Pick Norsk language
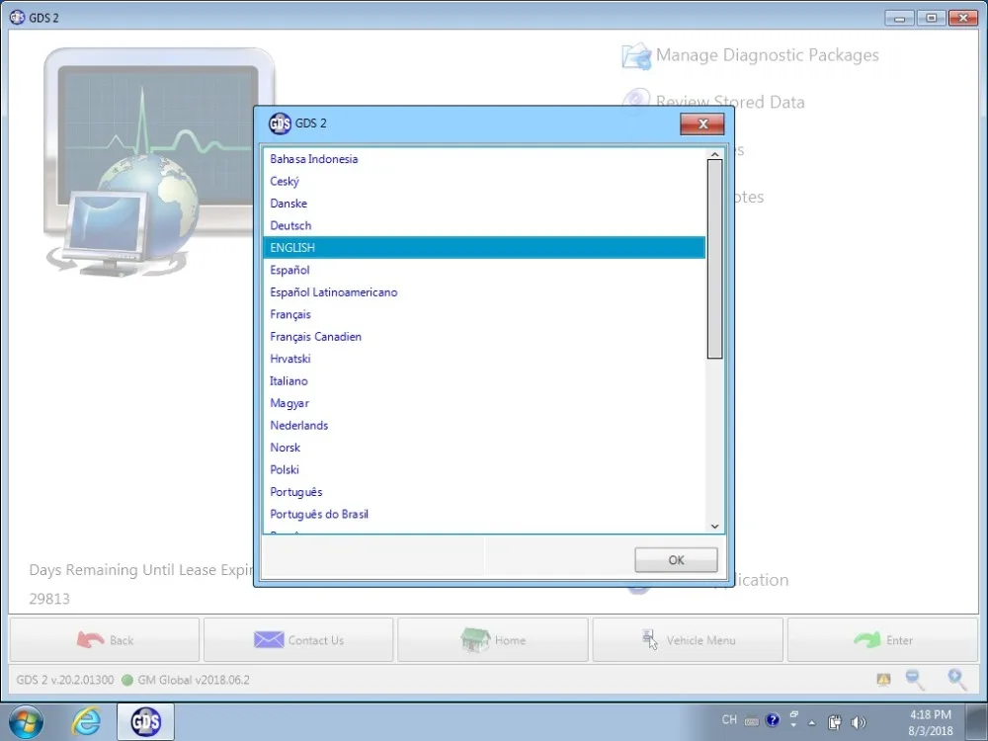 pos(484,448)
